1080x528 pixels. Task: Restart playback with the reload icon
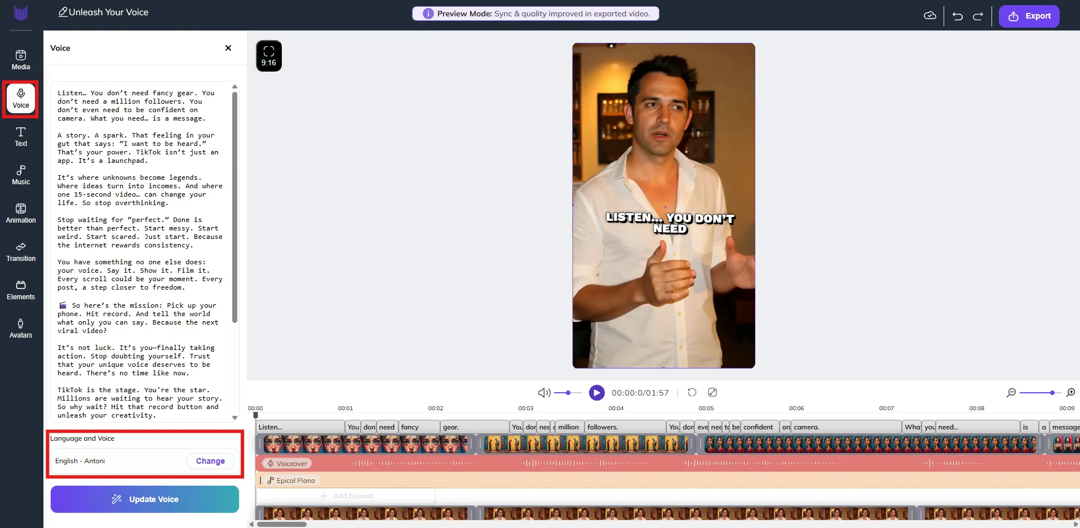(692, 392)
